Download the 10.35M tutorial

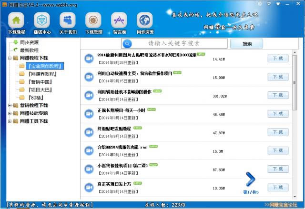(x=278, y=188)
